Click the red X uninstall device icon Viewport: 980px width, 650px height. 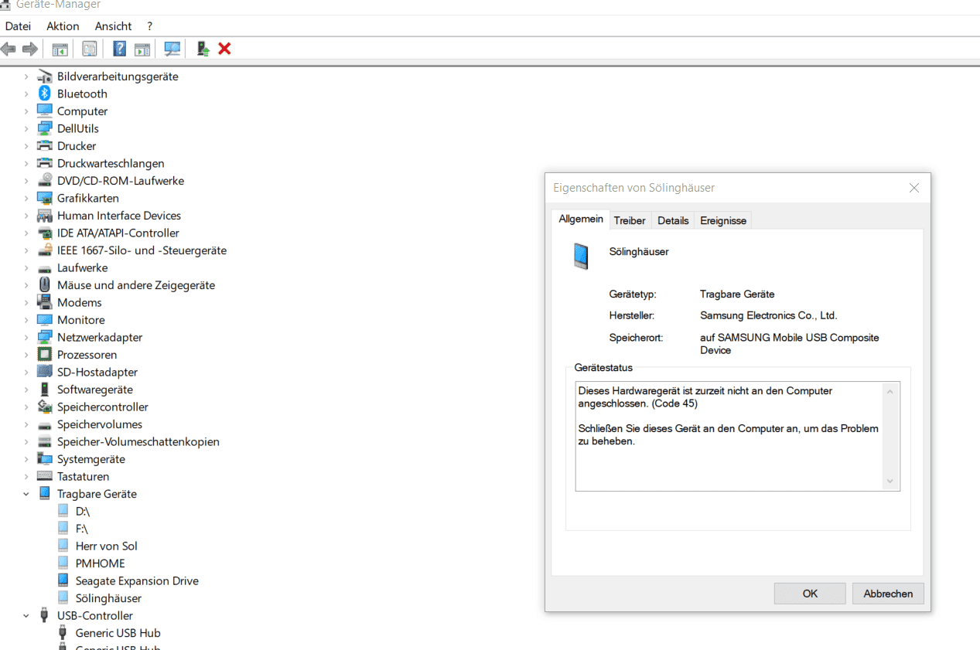[x=224, y=49]
